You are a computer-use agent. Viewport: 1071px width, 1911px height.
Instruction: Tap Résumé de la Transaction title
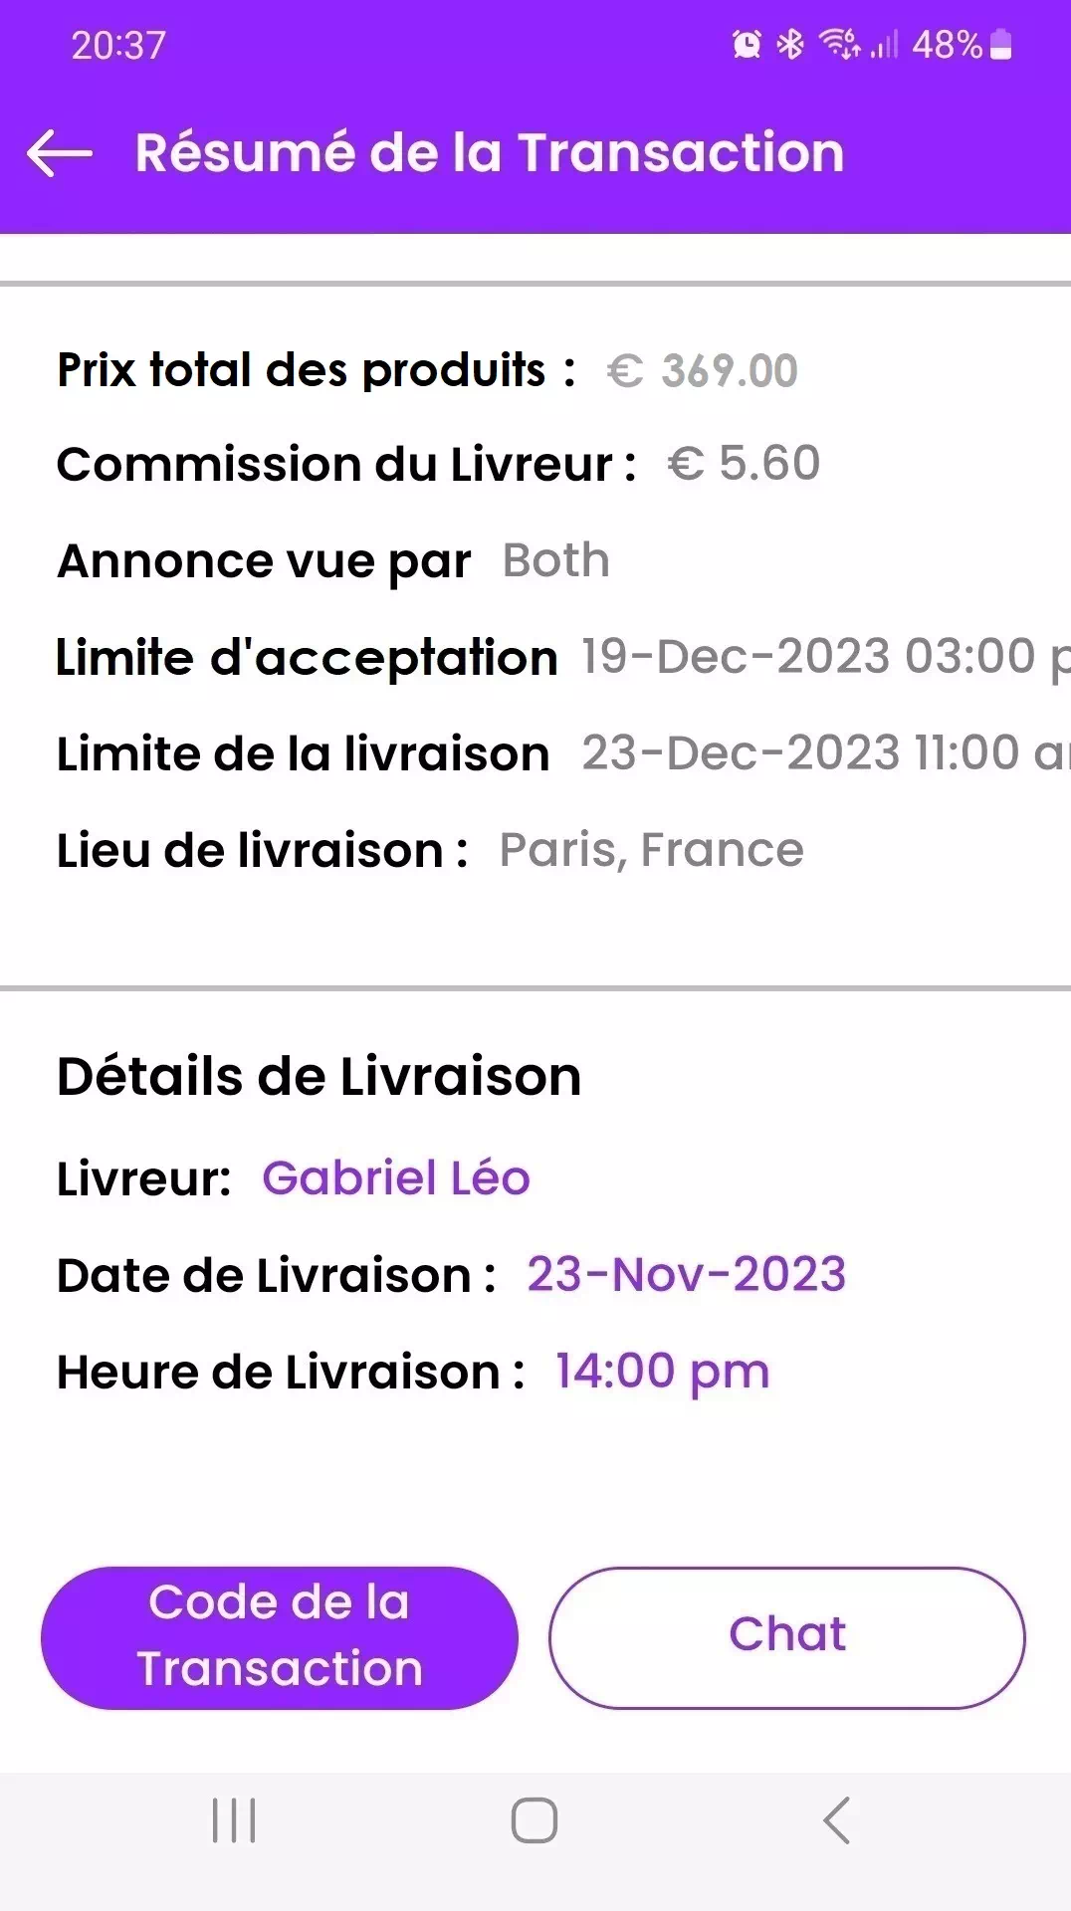click(490, 153)
